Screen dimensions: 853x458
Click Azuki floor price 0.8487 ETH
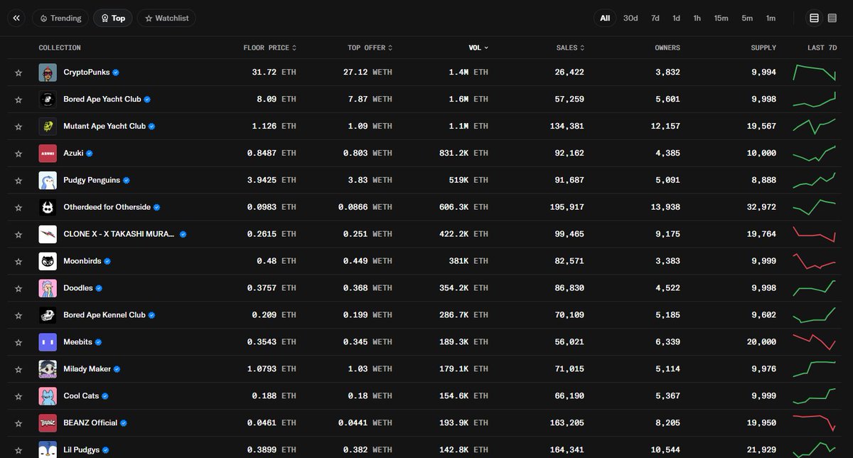272,154
